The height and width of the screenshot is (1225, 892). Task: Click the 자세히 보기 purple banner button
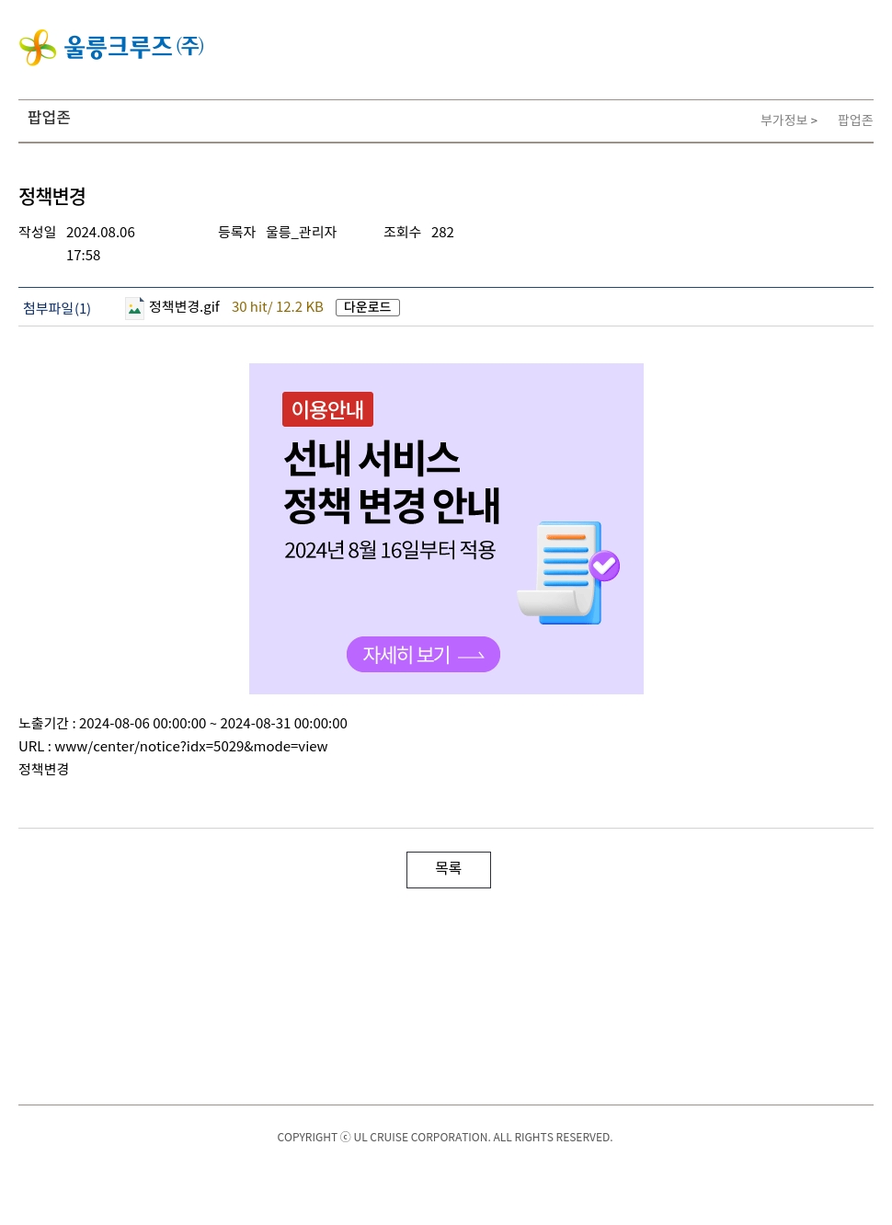pos(423,655)
